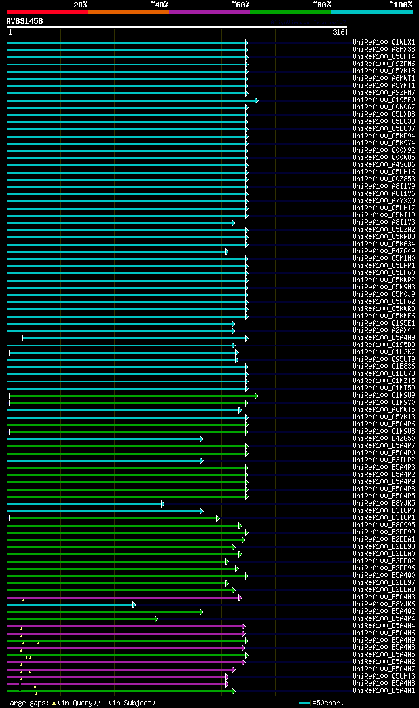Viewport: 419px width, 708px height.
Task: Select the UniRef100_Q0Z853 label
Action: [x=384, y=179]
